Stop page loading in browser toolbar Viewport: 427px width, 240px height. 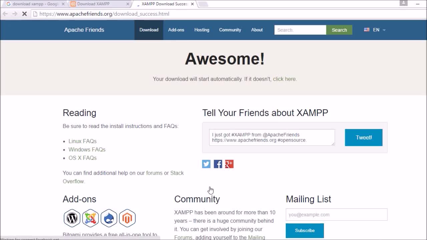tap(24, 14)
